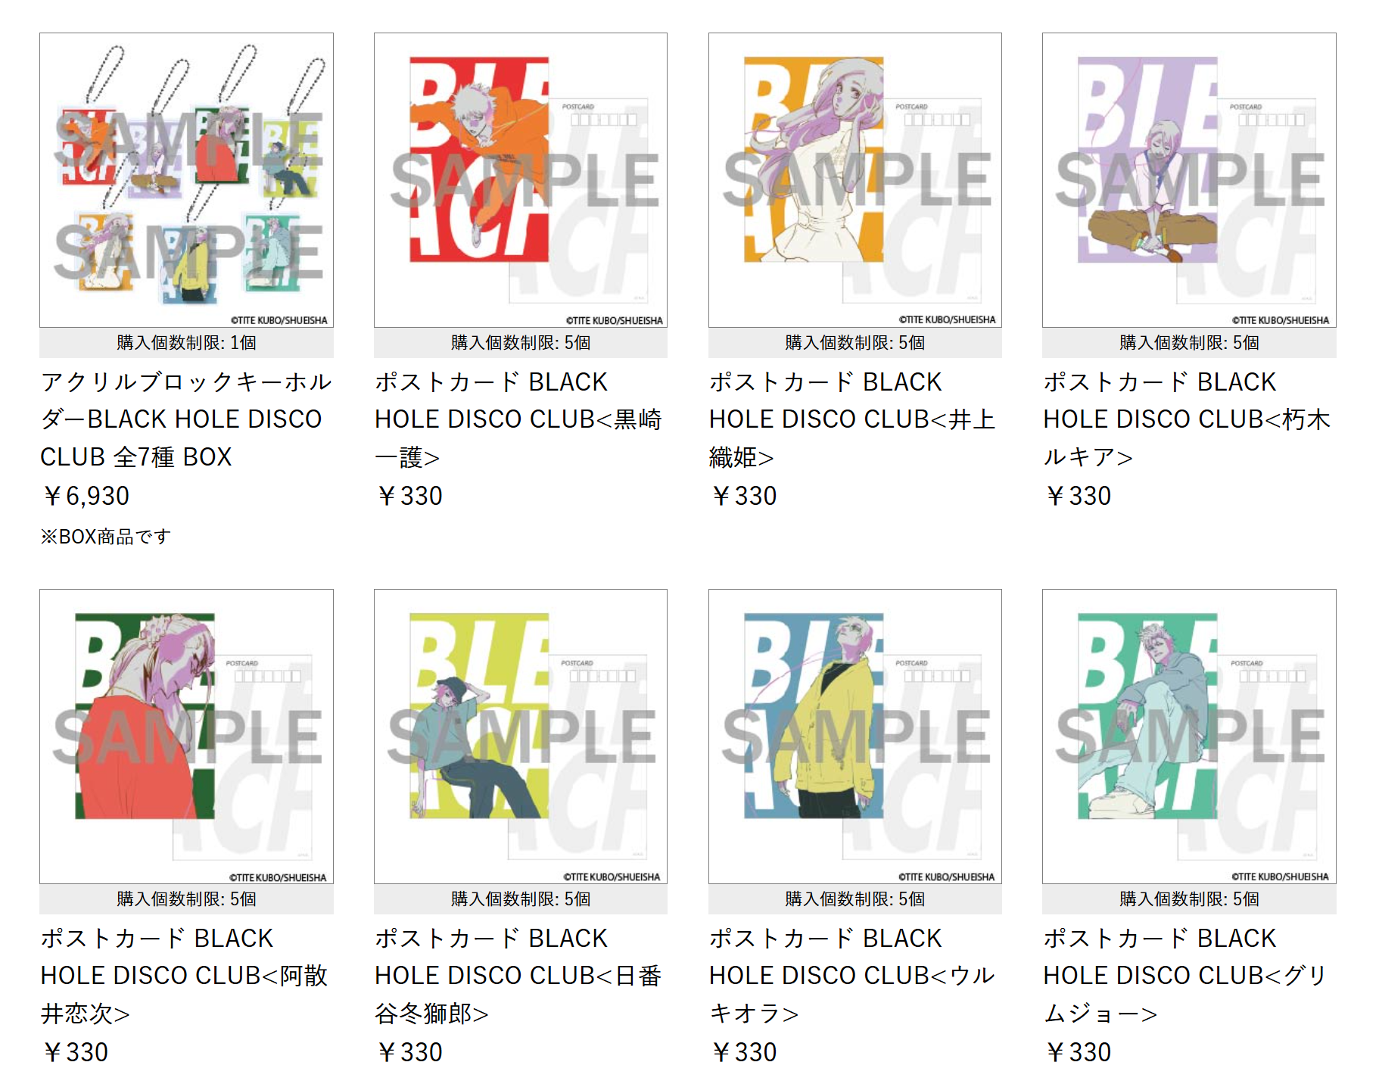The image size is (1379, 1087).
Task: Open the green 阿散井恋次 postcard image
Action: click(x=186, y=737)
